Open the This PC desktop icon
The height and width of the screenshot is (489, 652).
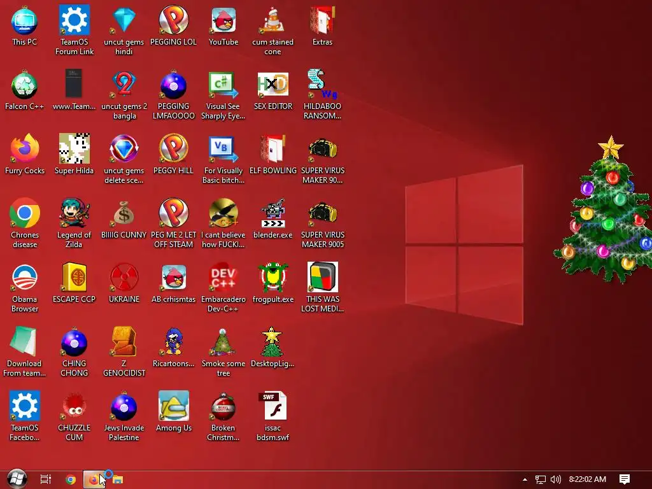(x=25, y=25)
